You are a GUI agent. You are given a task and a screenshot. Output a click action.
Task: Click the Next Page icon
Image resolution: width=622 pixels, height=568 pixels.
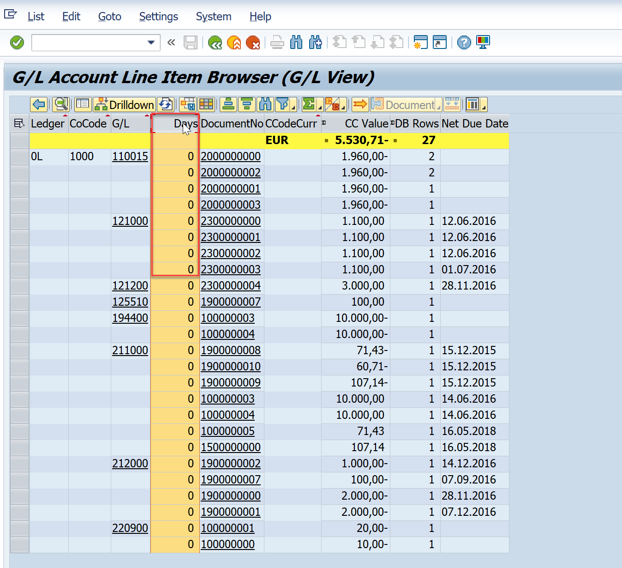coord(377,42)
